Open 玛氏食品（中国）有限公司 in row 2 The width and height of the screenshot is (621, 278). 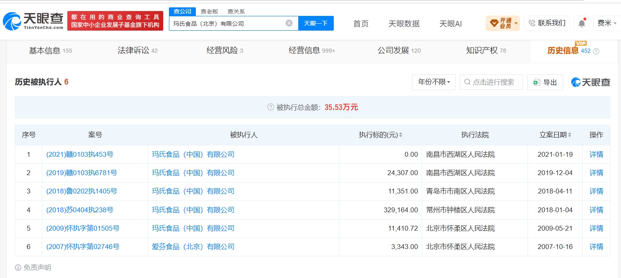click(193, 173)
